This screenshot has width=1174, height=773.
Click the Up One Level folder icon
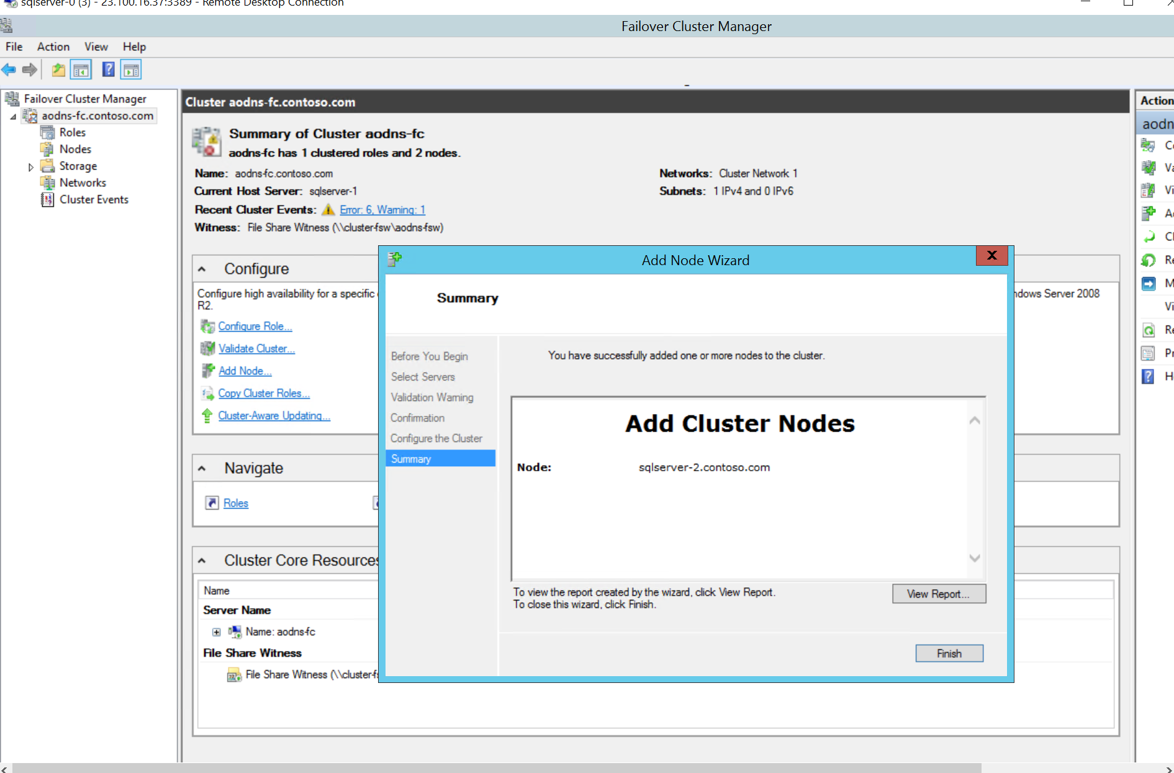[58, 70]
